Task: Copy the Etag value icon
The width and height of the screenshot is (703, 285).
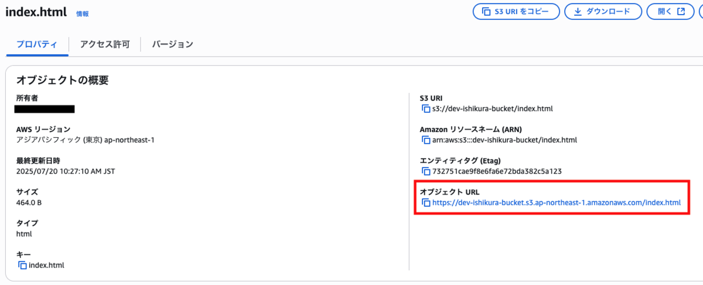Action: 426,172
